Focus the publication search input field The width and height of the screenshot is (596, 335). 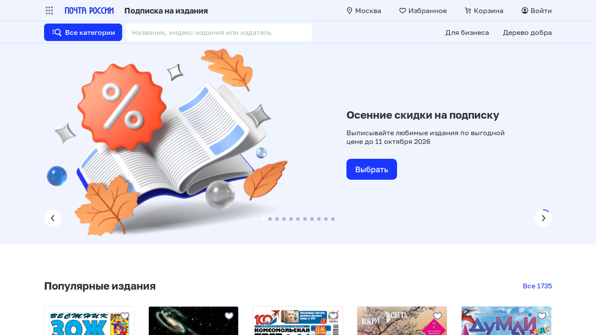tap(219, 32)
